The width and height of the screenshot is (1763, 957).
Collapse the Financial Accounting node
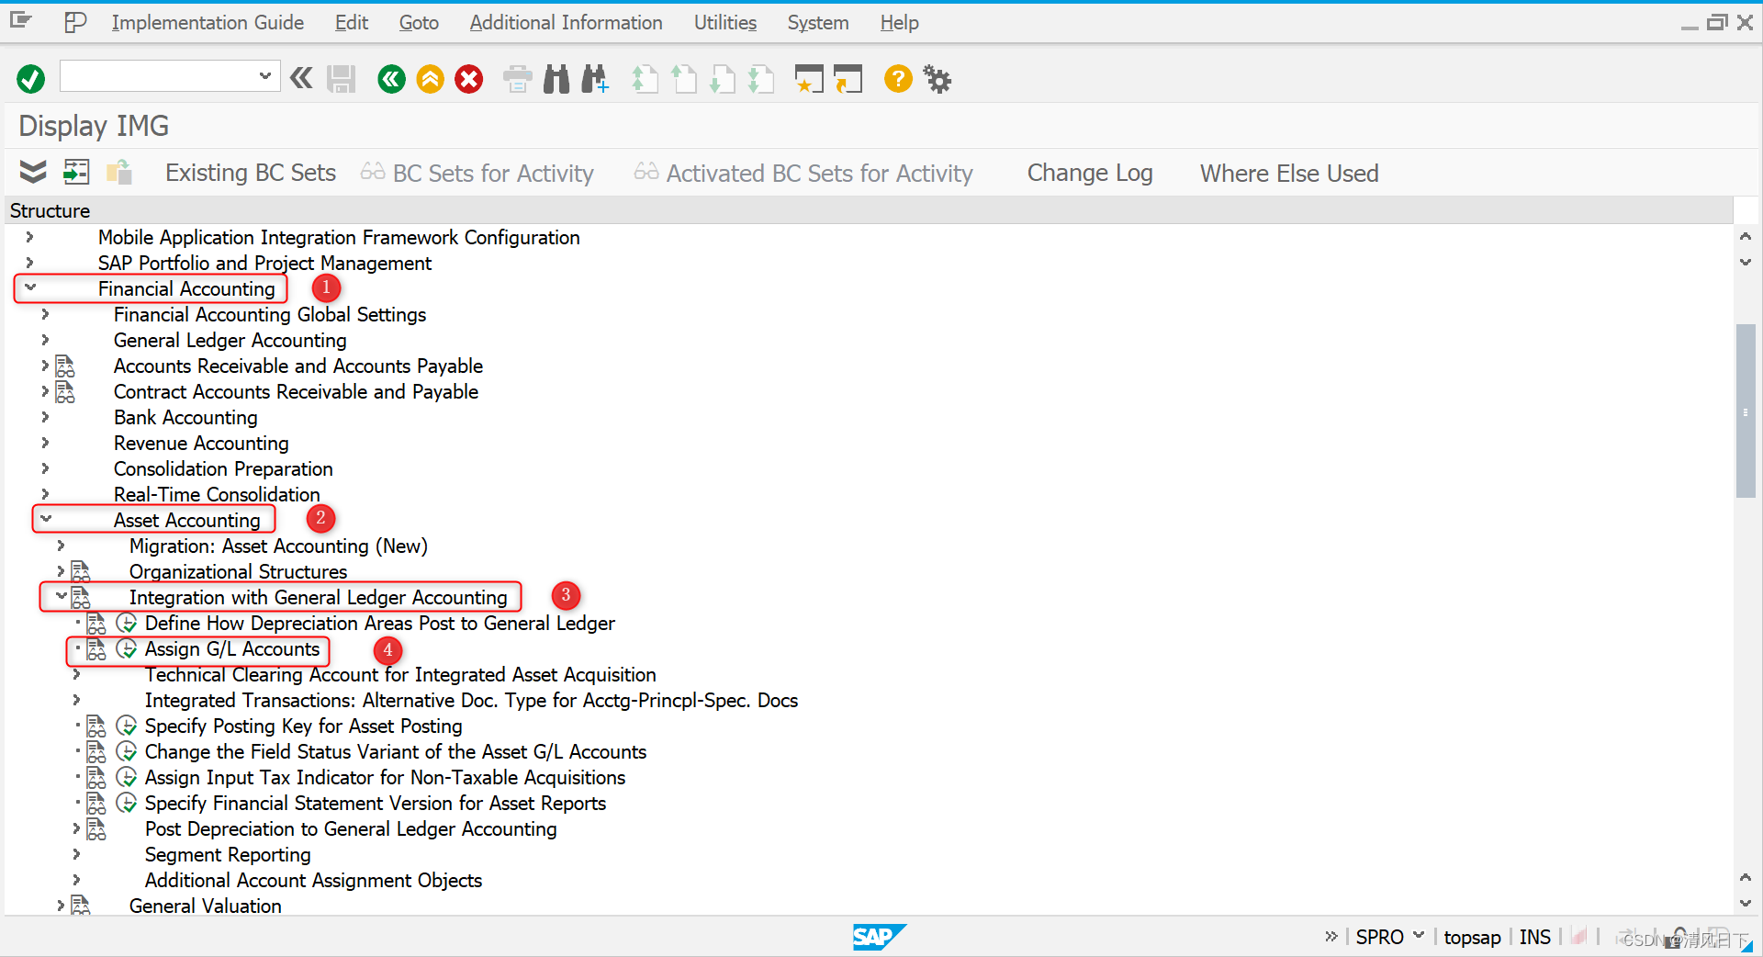point(30,287)
